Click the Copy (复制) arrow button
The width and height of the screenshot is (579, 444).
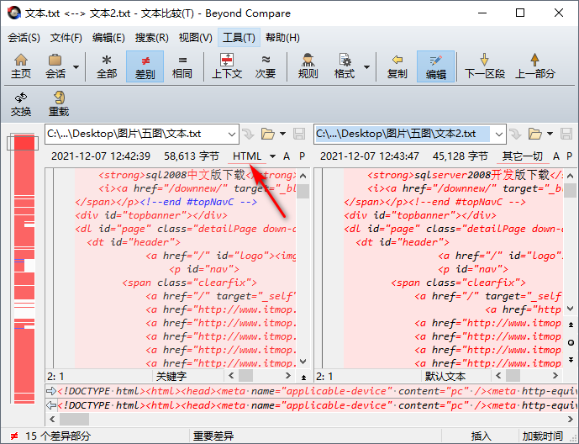(x=397, y=66)
